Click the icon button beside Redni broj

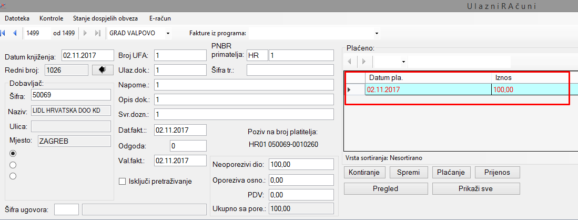(103, 69)
